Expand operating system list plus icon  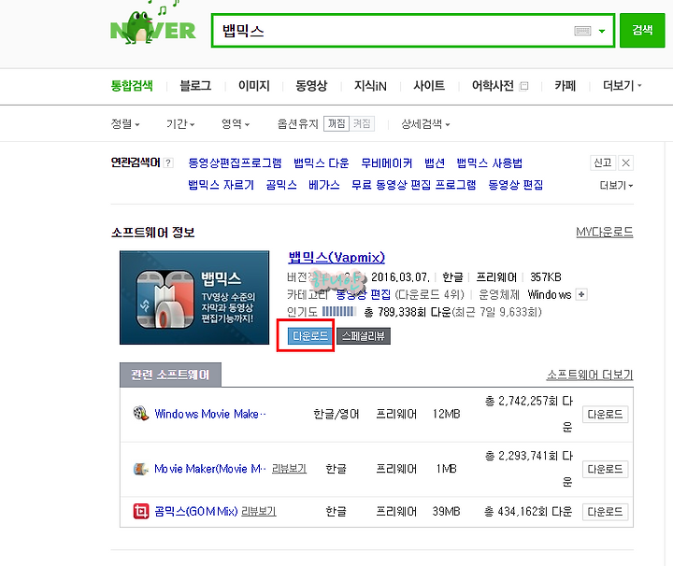click(x=581, y=294)
